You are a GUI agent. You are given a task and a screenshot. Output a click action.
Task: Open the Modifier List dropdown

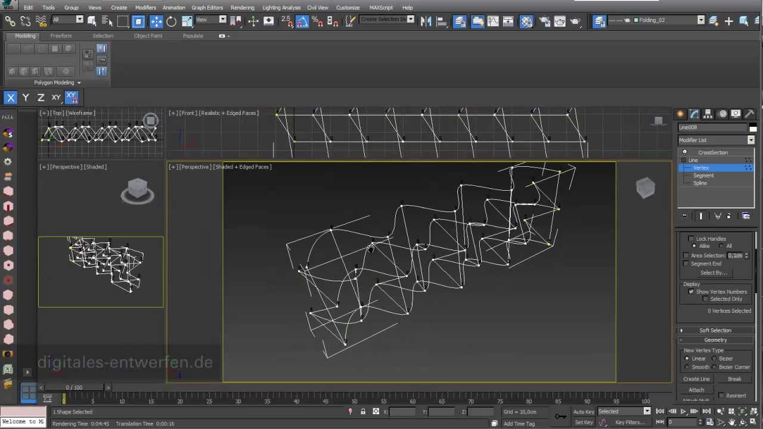tap(750, 140)
